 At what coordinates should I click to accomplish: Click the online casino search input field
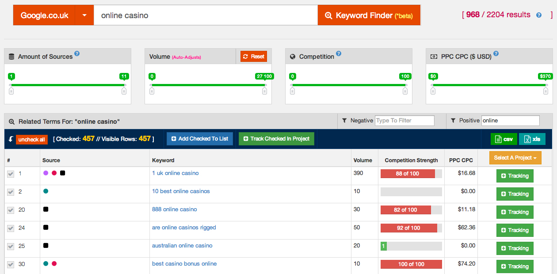[206, 15]
